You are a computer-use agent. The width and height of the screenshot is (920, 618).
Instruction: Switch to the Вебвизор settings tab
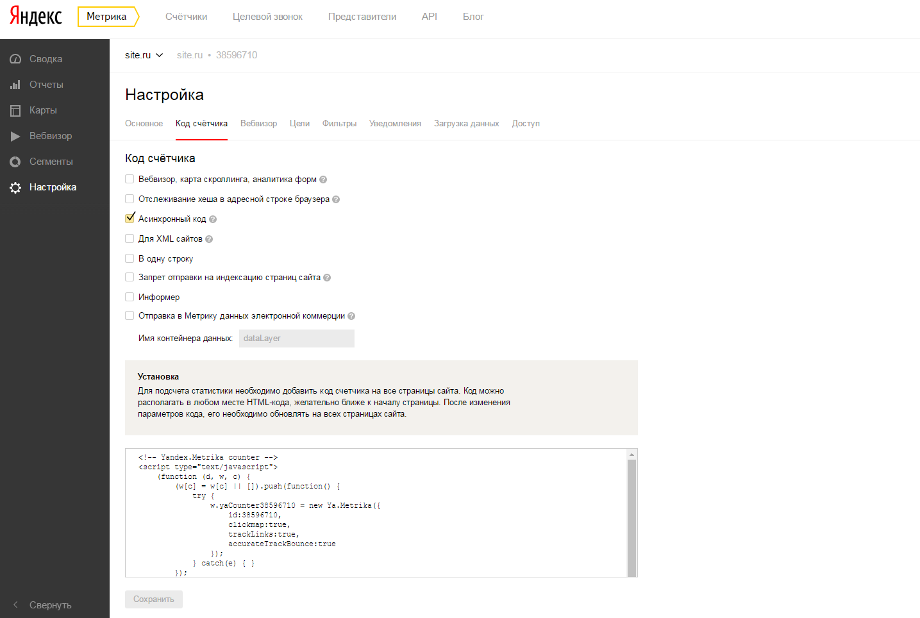pyautogui.click(x=258, y=124)
